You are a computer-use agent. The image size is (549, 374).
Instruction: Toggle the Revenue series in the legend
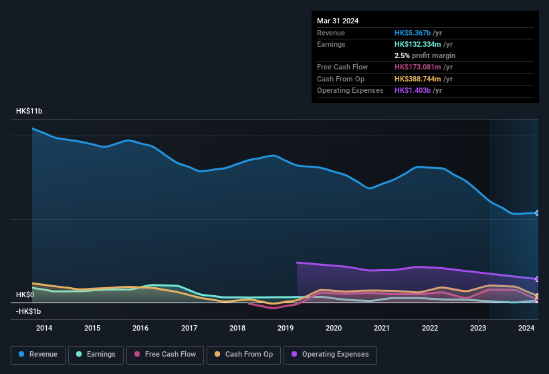tap(39, 354)
